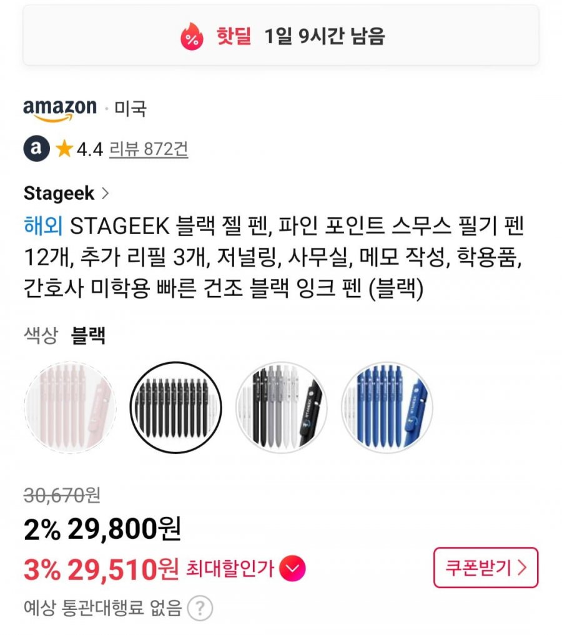
Task: Open the Stageek brand store link
Action: [59, 193]
